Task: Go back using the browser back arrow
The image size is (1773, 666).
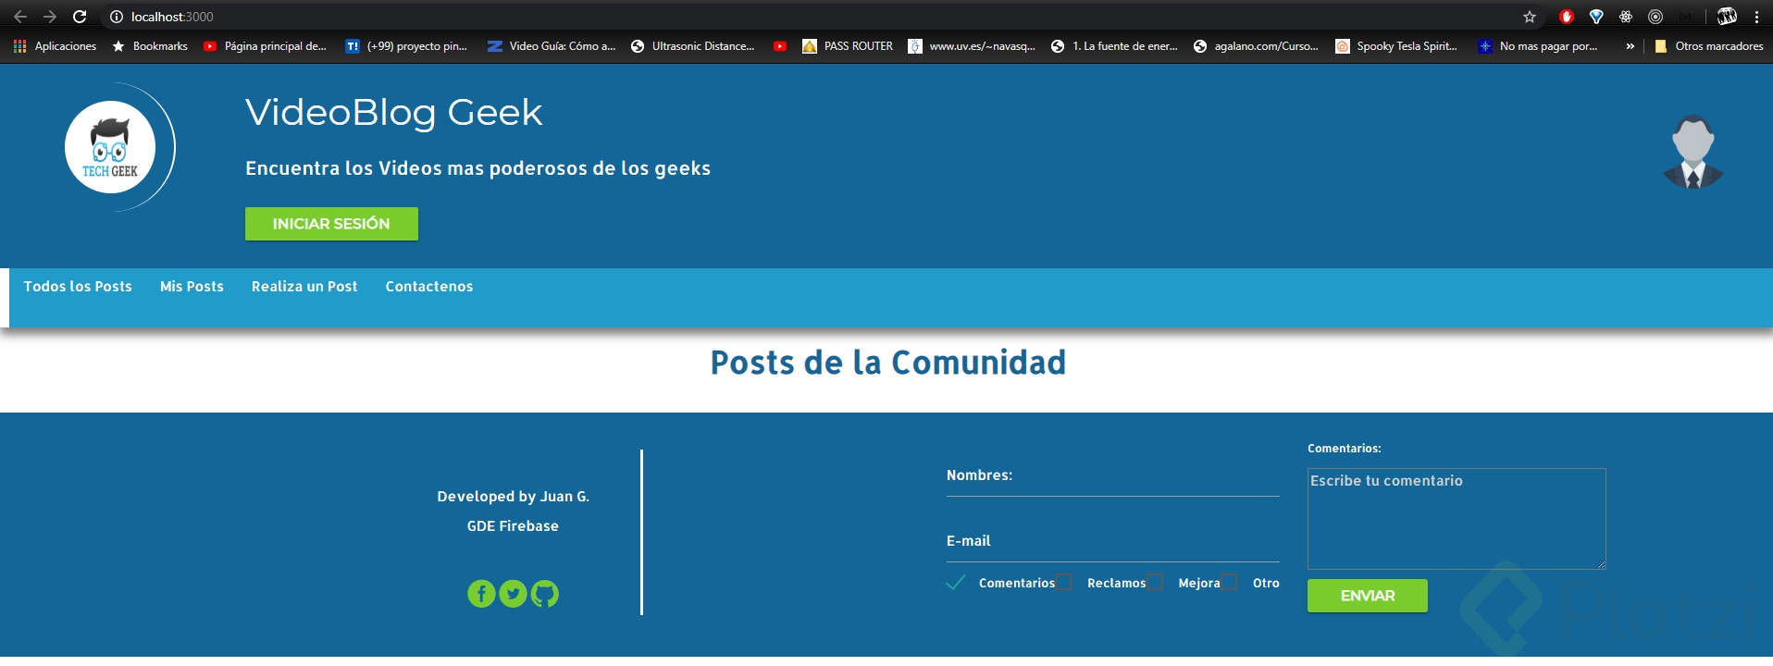Action: click(x=20, y=17)
